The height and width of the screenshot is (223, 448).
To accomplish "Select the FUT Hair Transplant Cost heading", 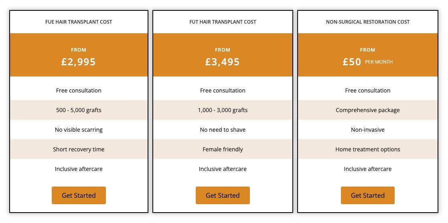I will pyautogui.click(x=223, y=22).
